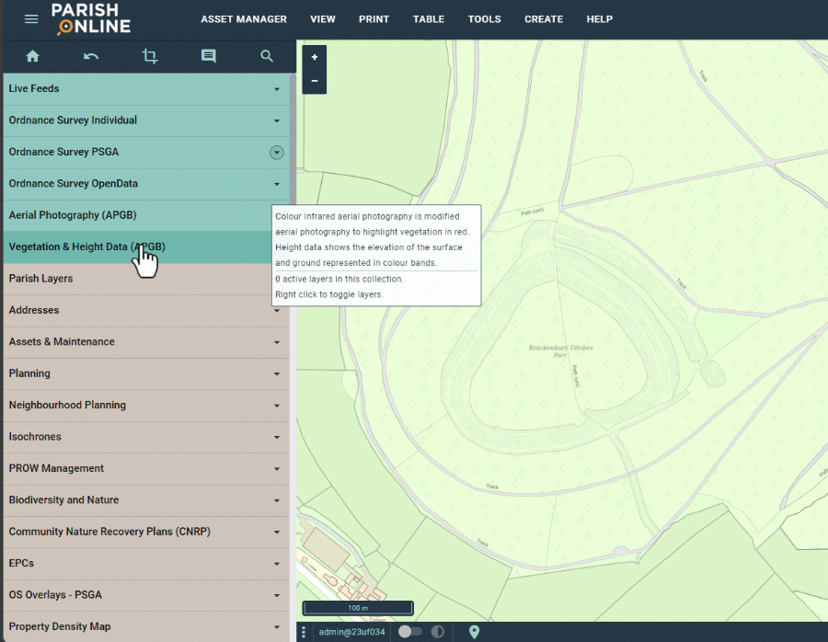Click the location pin icon in status bar
Screen dimensions: 828x642
(x=475, y=632)
